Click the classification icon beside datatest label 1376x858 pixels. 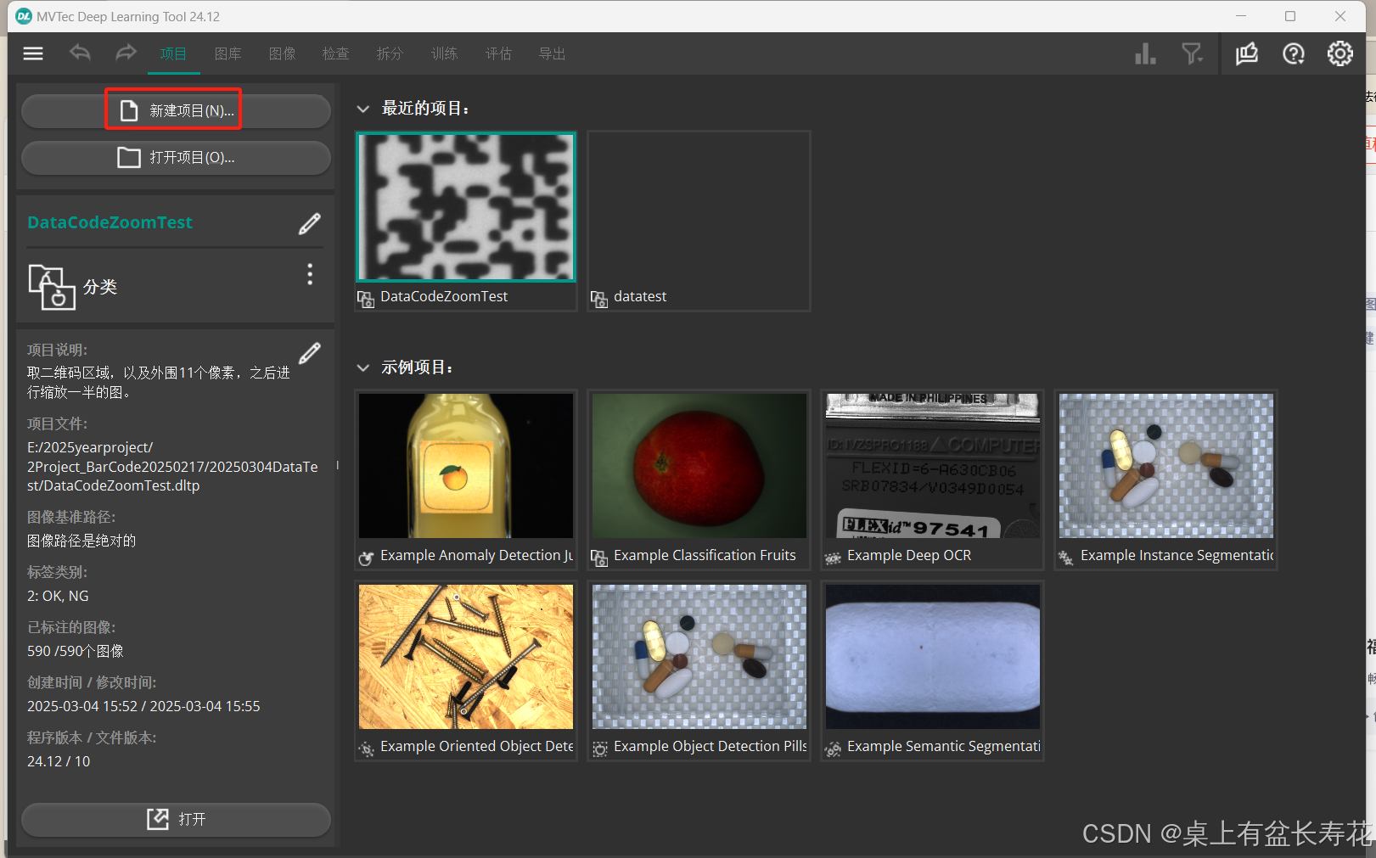pyautogui.click(x=599, y=299)
